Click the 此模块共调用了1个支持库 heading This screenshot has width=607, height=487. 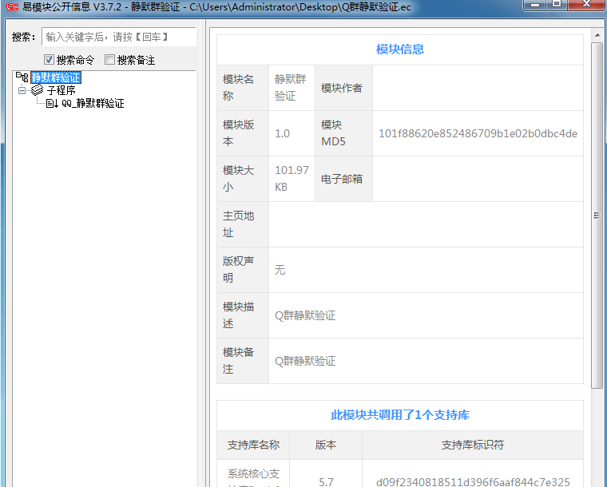(400, 415)
